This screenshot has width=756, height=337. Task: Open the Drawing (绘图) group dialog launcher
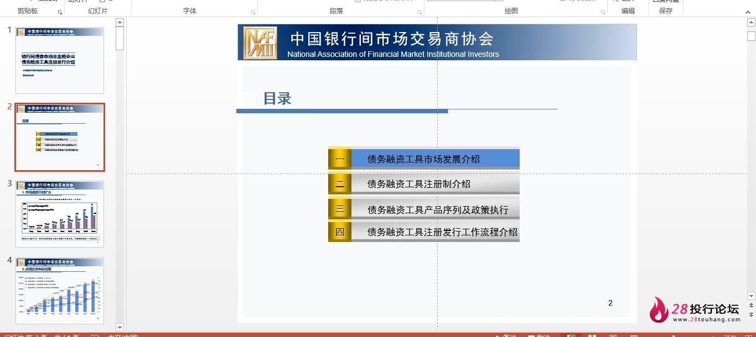pos(603,12)
